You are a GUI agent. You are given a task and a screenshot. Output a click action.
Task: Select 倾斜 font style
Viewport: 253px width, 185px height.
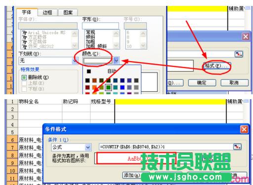pyautogui.click(x=90, y=37)
